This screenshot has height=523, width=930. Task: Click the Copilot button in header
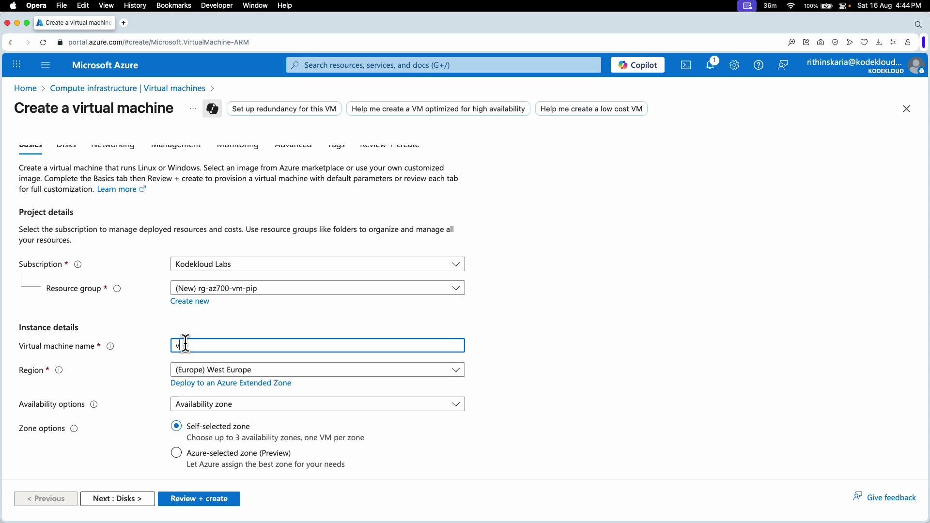point(637,65)
